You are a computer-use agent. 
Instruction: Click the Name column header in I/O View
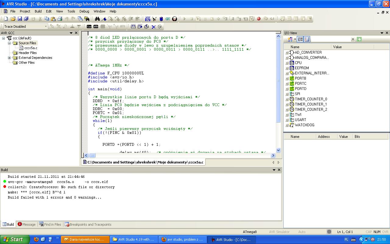point(308,47)
